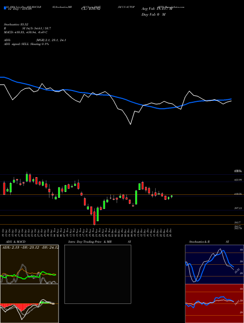Image resolution: width=244 pixels, height=323 pixels.
Task: Click the 'Stochastics & RSI' panel title
Action: click(x=209, y=242)
